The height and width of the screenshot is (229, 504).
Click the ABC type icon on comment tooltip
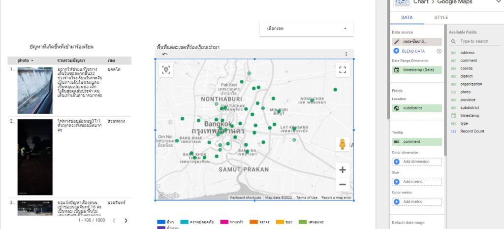(x=397, y=141)
